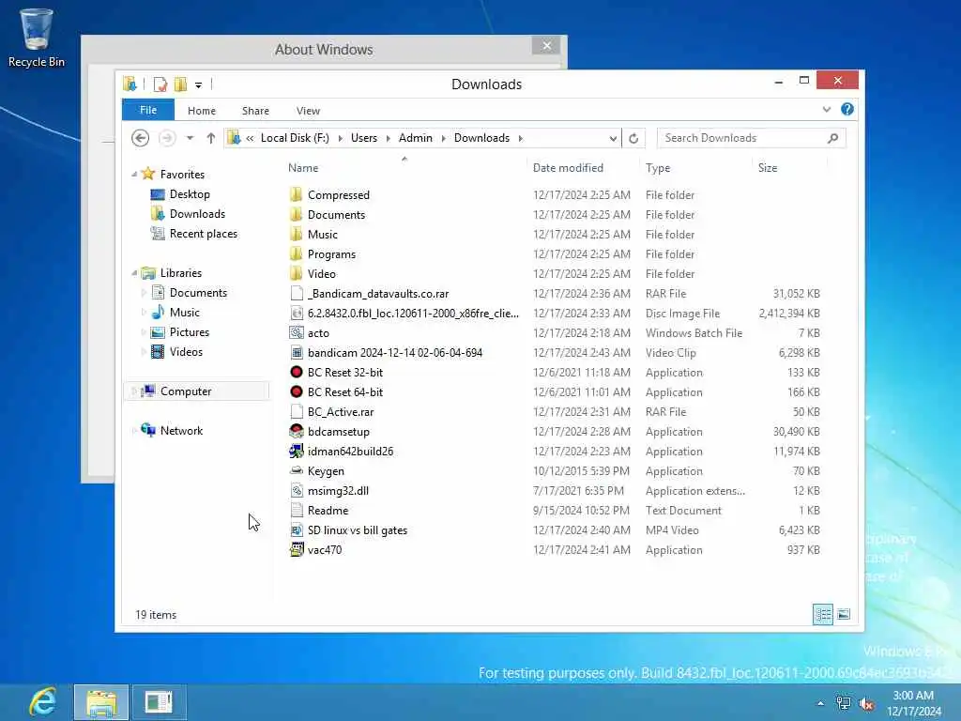Viewport: 961px width, 721px height.
Task: Select Desktop under Favorites
Action: point(190,194)
